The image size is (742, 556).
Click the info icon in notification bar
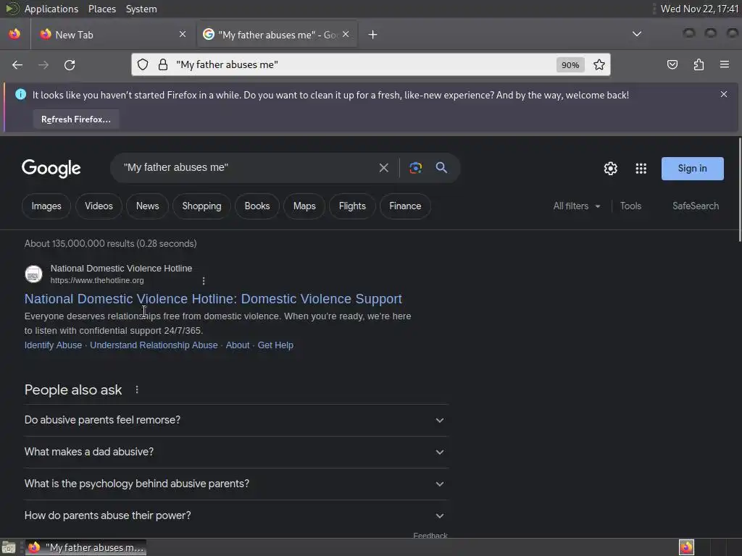tap(21, 95)
